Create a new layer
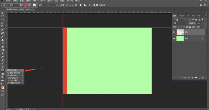209x110 pixels. [x=199, y=78]
